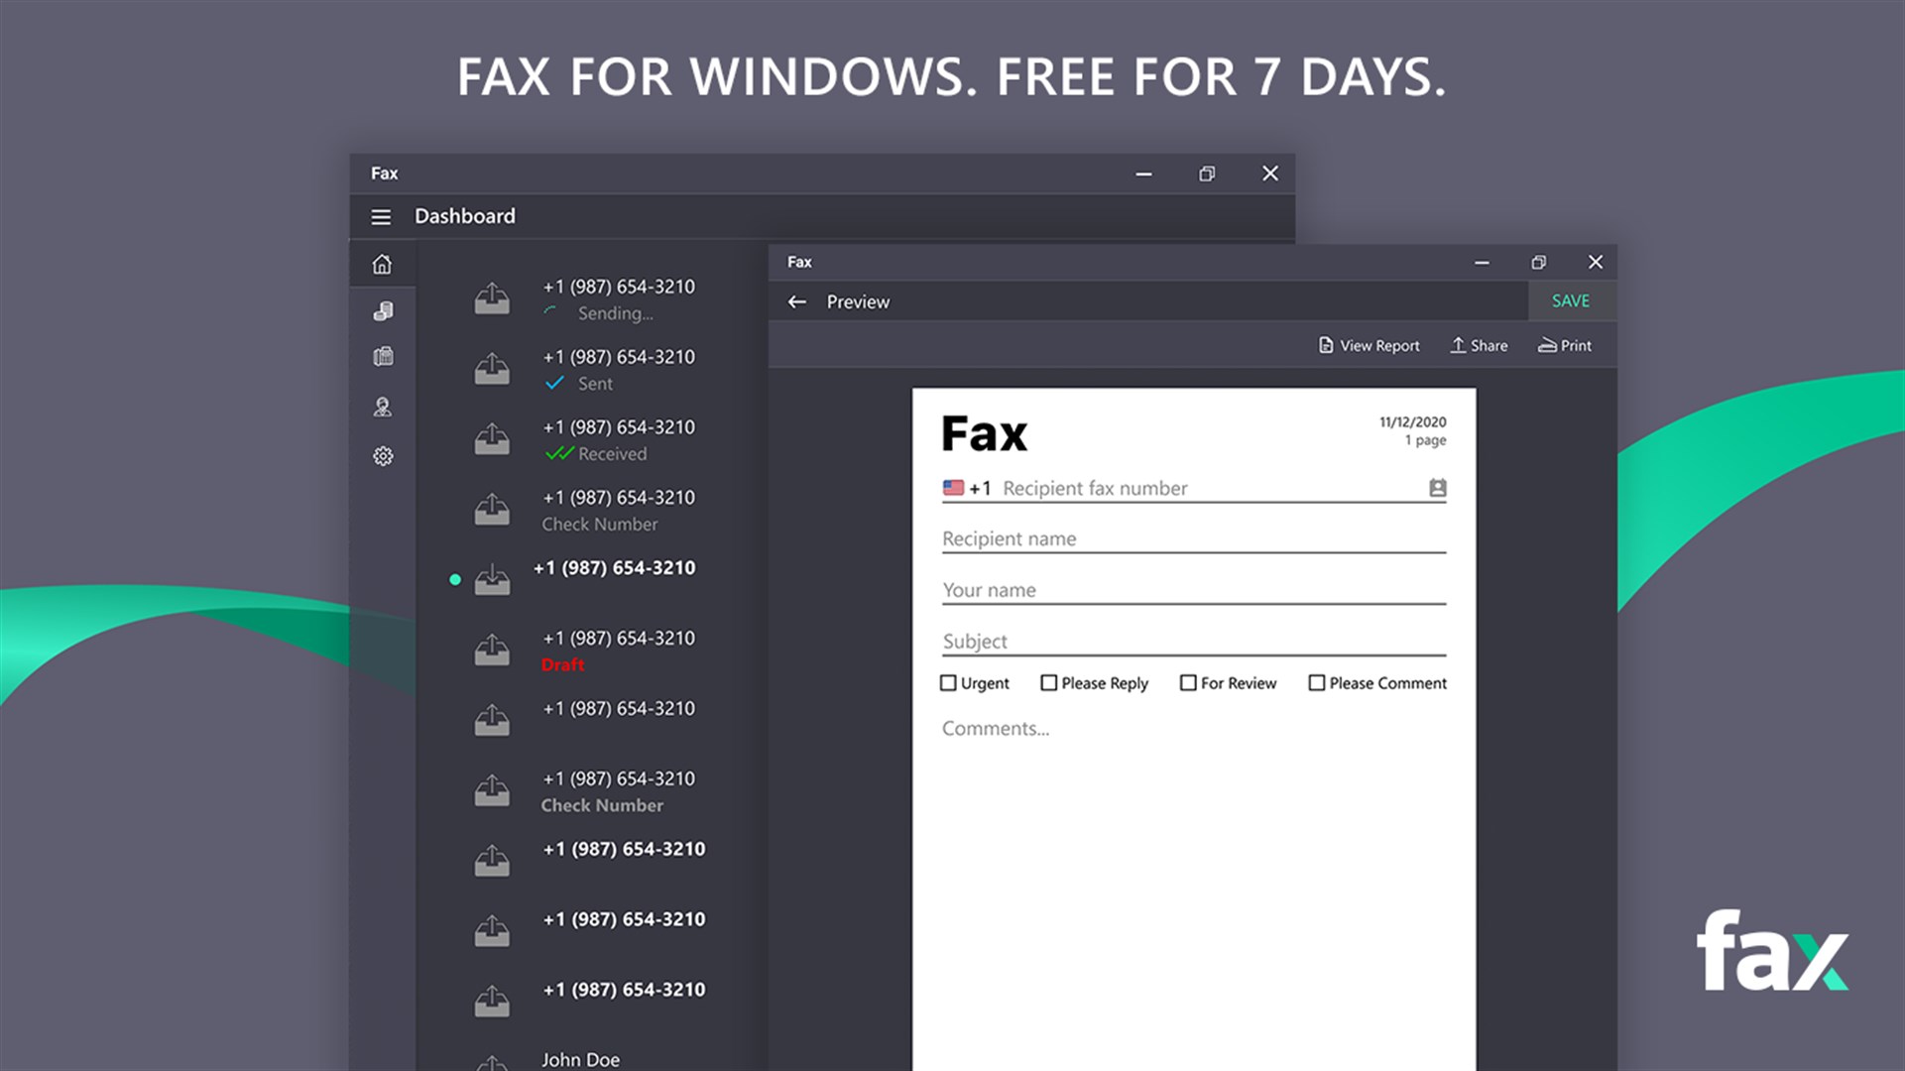
Task: Select US flag country code selector
Action: coord(954,488)
